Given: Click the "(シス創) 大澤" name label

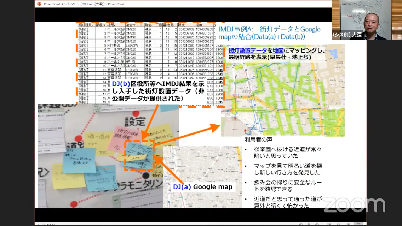Looking at the screenshot, I should (347, 35).
